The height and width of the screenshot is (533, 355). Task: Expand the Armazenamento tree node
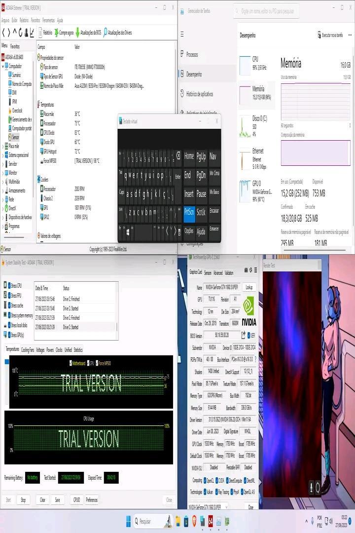tap(3, 190)
